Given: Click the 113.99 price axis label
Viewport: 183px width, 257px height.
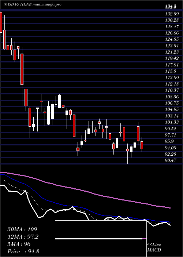Looking at the screenshot, I should coord(172,78).
